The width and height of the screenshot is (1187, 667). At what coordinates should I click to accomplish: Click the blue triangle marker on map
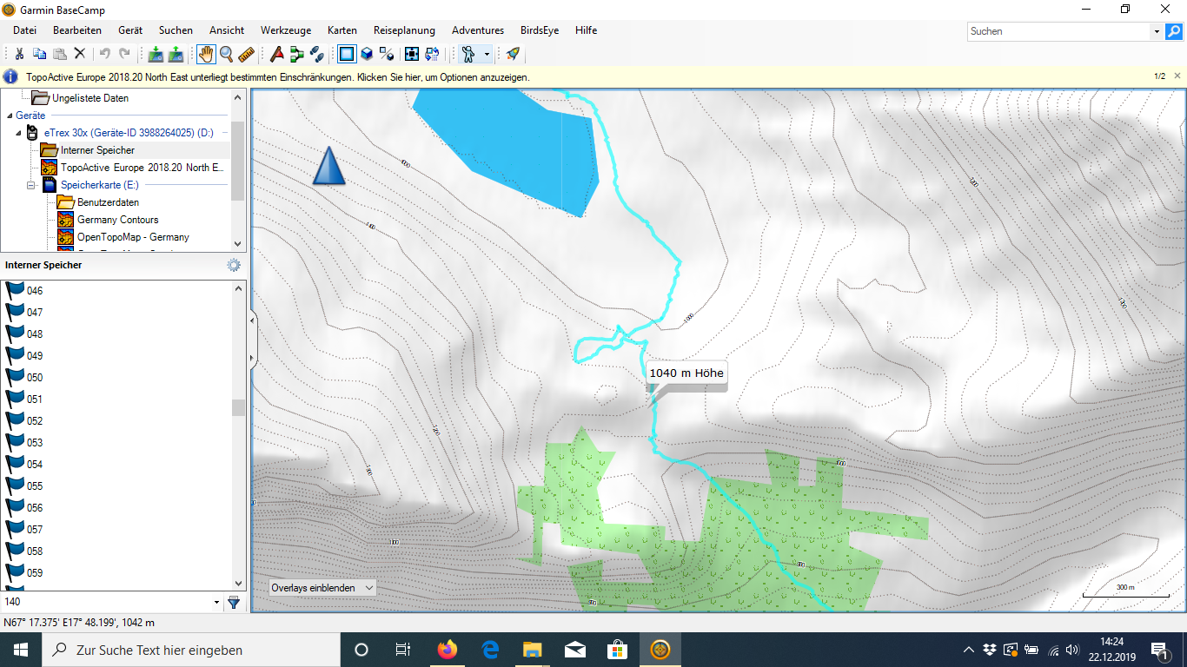[329, 165]
